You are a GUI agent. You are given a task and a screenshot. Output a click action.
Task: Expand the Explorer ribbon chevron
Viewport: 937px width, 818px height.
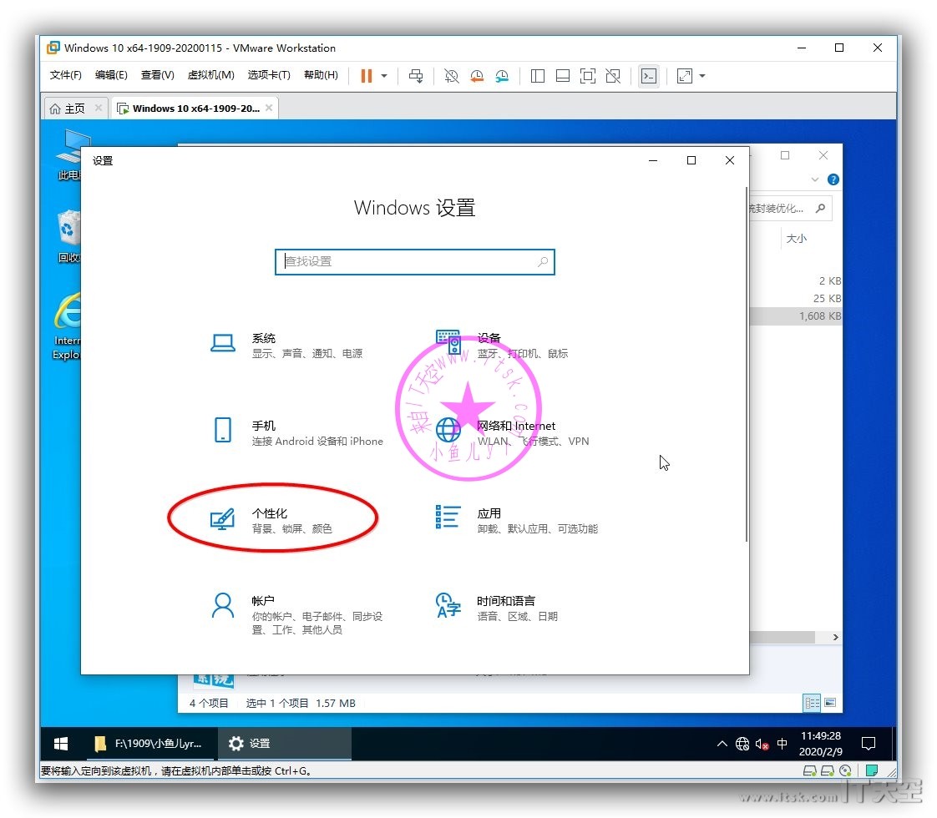click(x=814, y=179)
